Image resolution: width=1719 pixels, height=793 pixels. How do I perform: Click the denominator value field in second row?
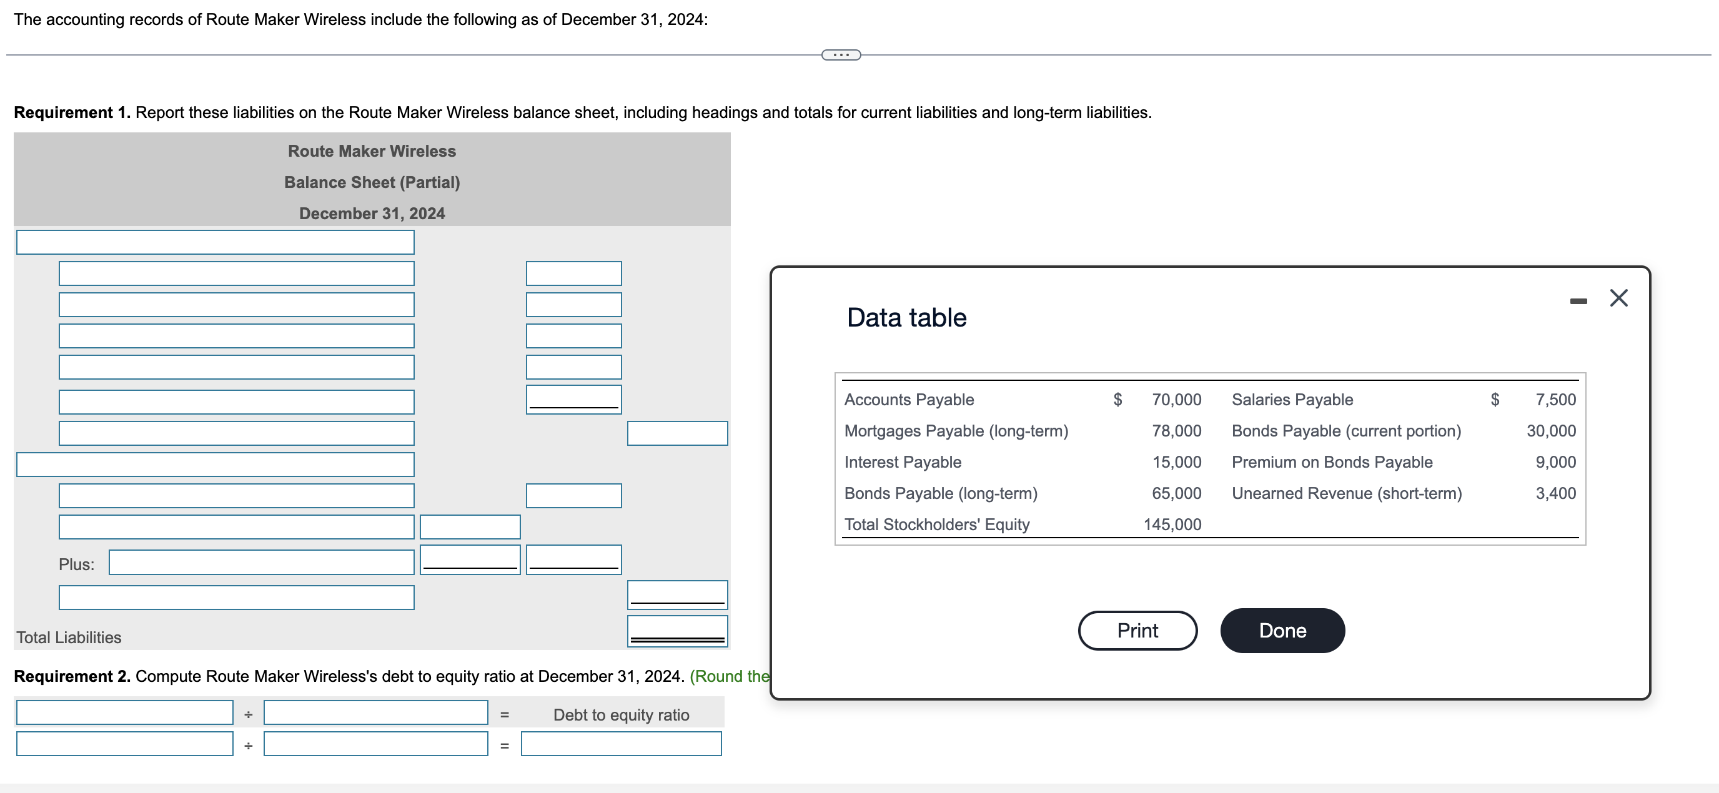click(375, 744)
